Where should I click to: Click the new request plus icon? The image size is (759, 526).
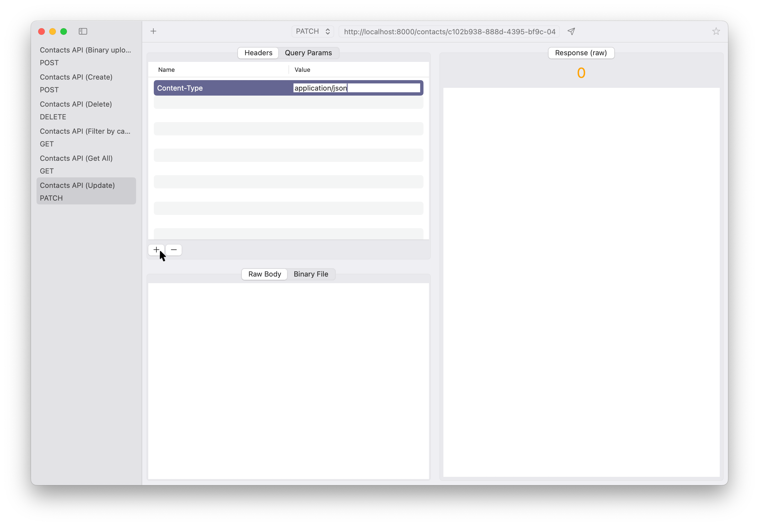click(x=154, y=31)
